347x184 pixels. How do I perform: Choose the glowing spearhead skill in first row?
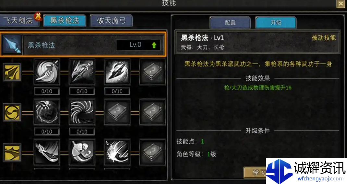click(x=117, y=72)
